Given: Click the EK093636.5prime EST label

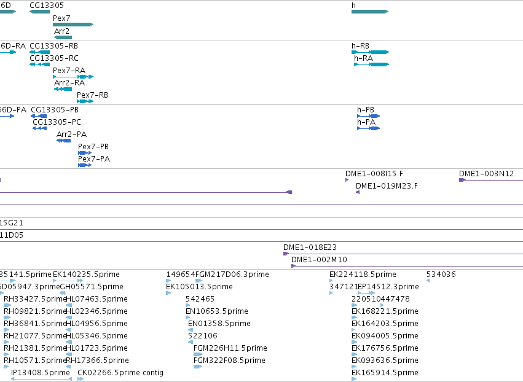Looking at the screenshot, I should (x=385, y=361).
